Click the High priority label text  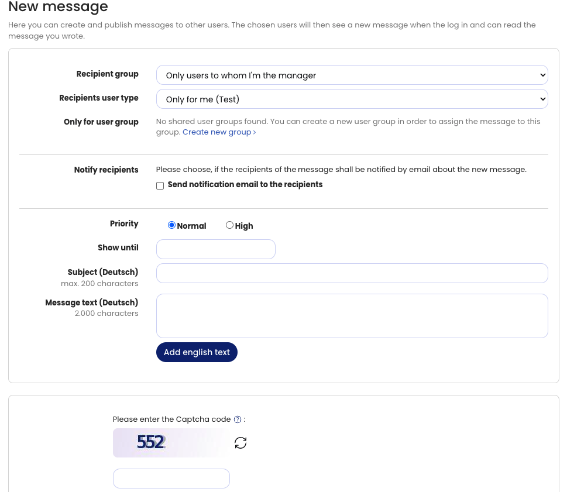tap(244, 226)
